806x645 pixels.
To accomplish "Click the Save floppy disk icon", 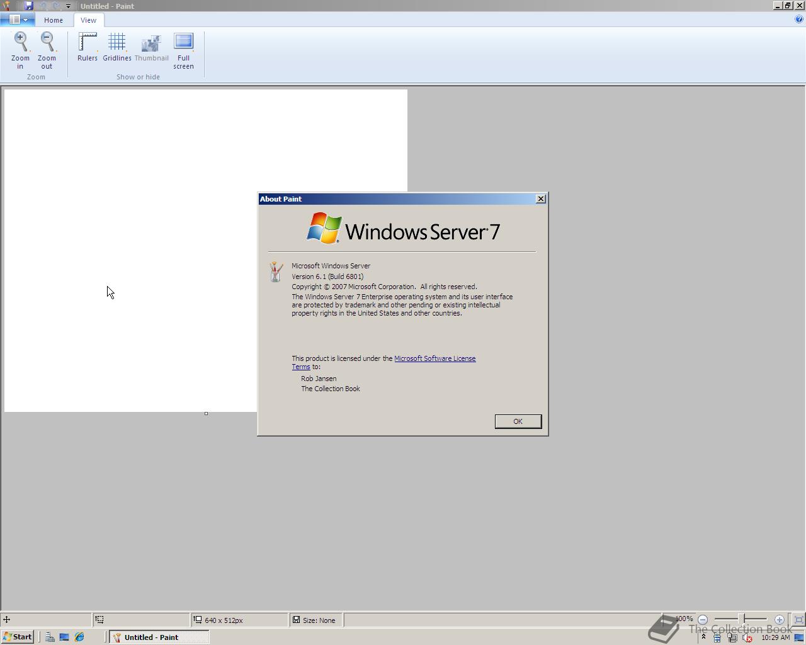I will point(28,6).
